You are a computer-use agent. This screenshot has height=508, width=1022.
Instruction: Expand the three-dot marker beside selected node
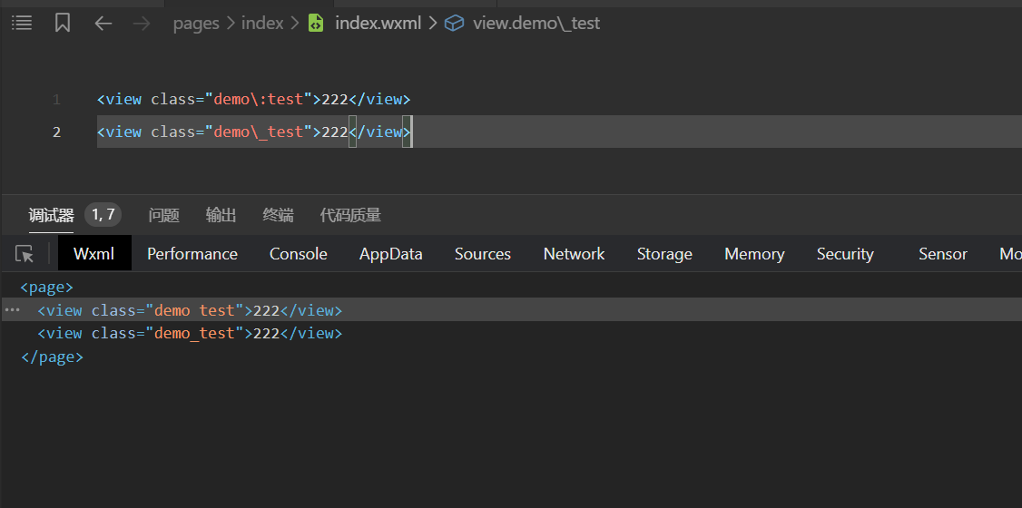[12, 310]
